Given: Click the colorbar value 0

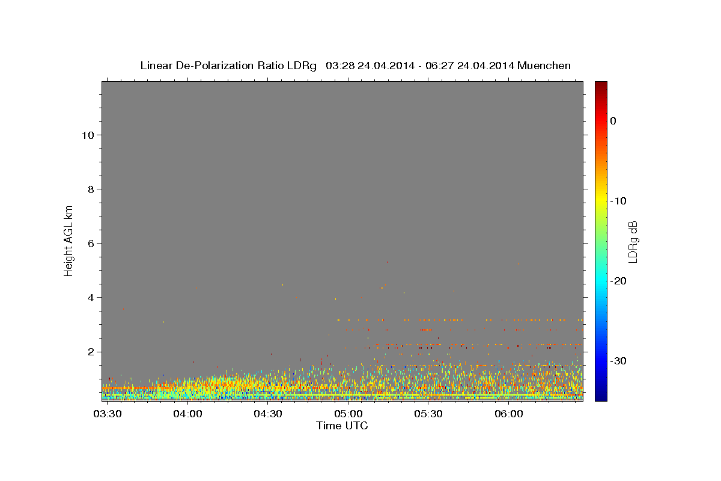Looking at the screenshot, I should (613, 121).
